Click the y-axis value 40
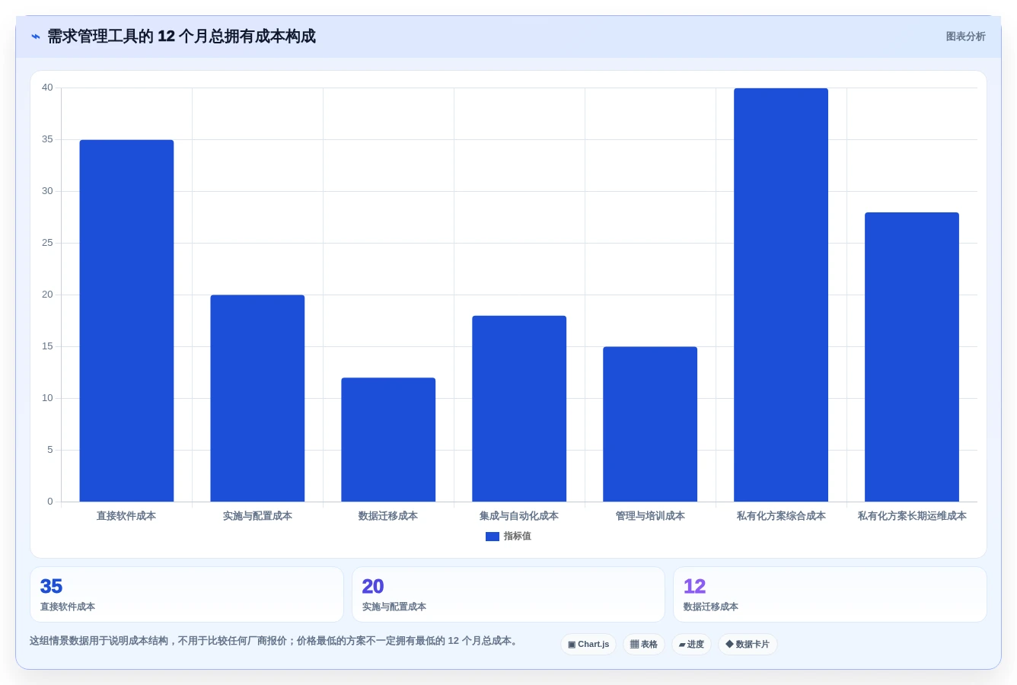 pyautogui.click(x=47, y=88)
